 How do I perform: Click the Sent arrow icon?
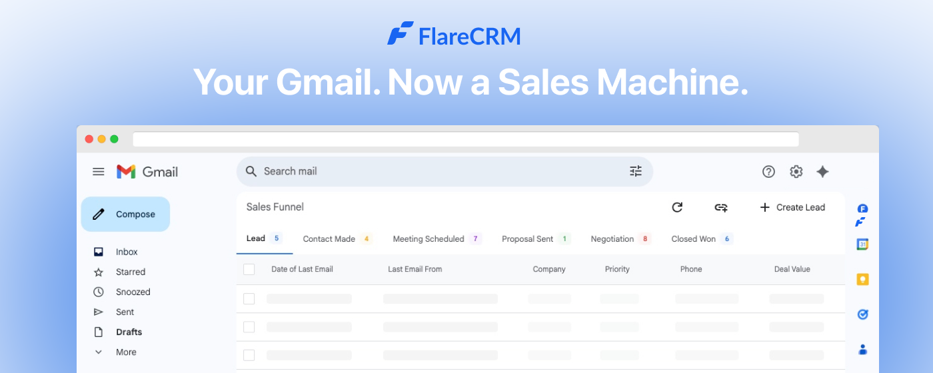coord(99,312)
